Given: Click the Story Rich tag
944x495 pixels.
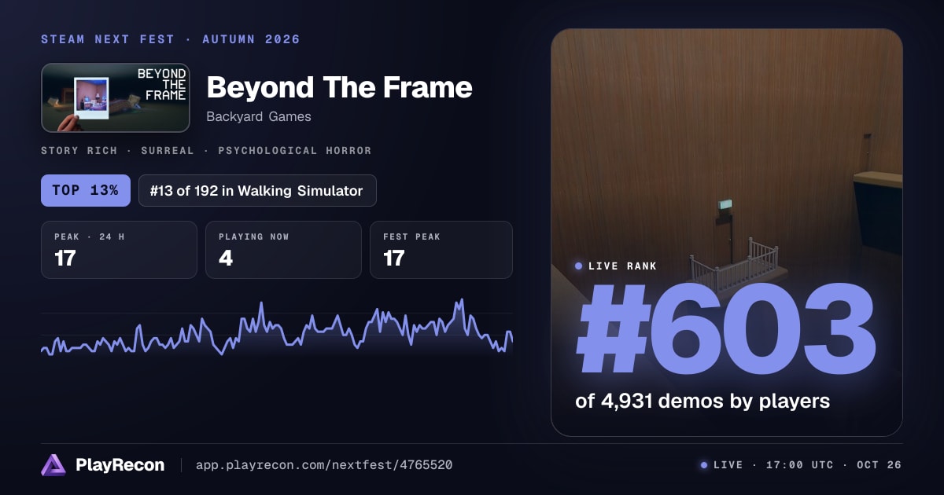Looking at the screenshot, I should point(79,150).
